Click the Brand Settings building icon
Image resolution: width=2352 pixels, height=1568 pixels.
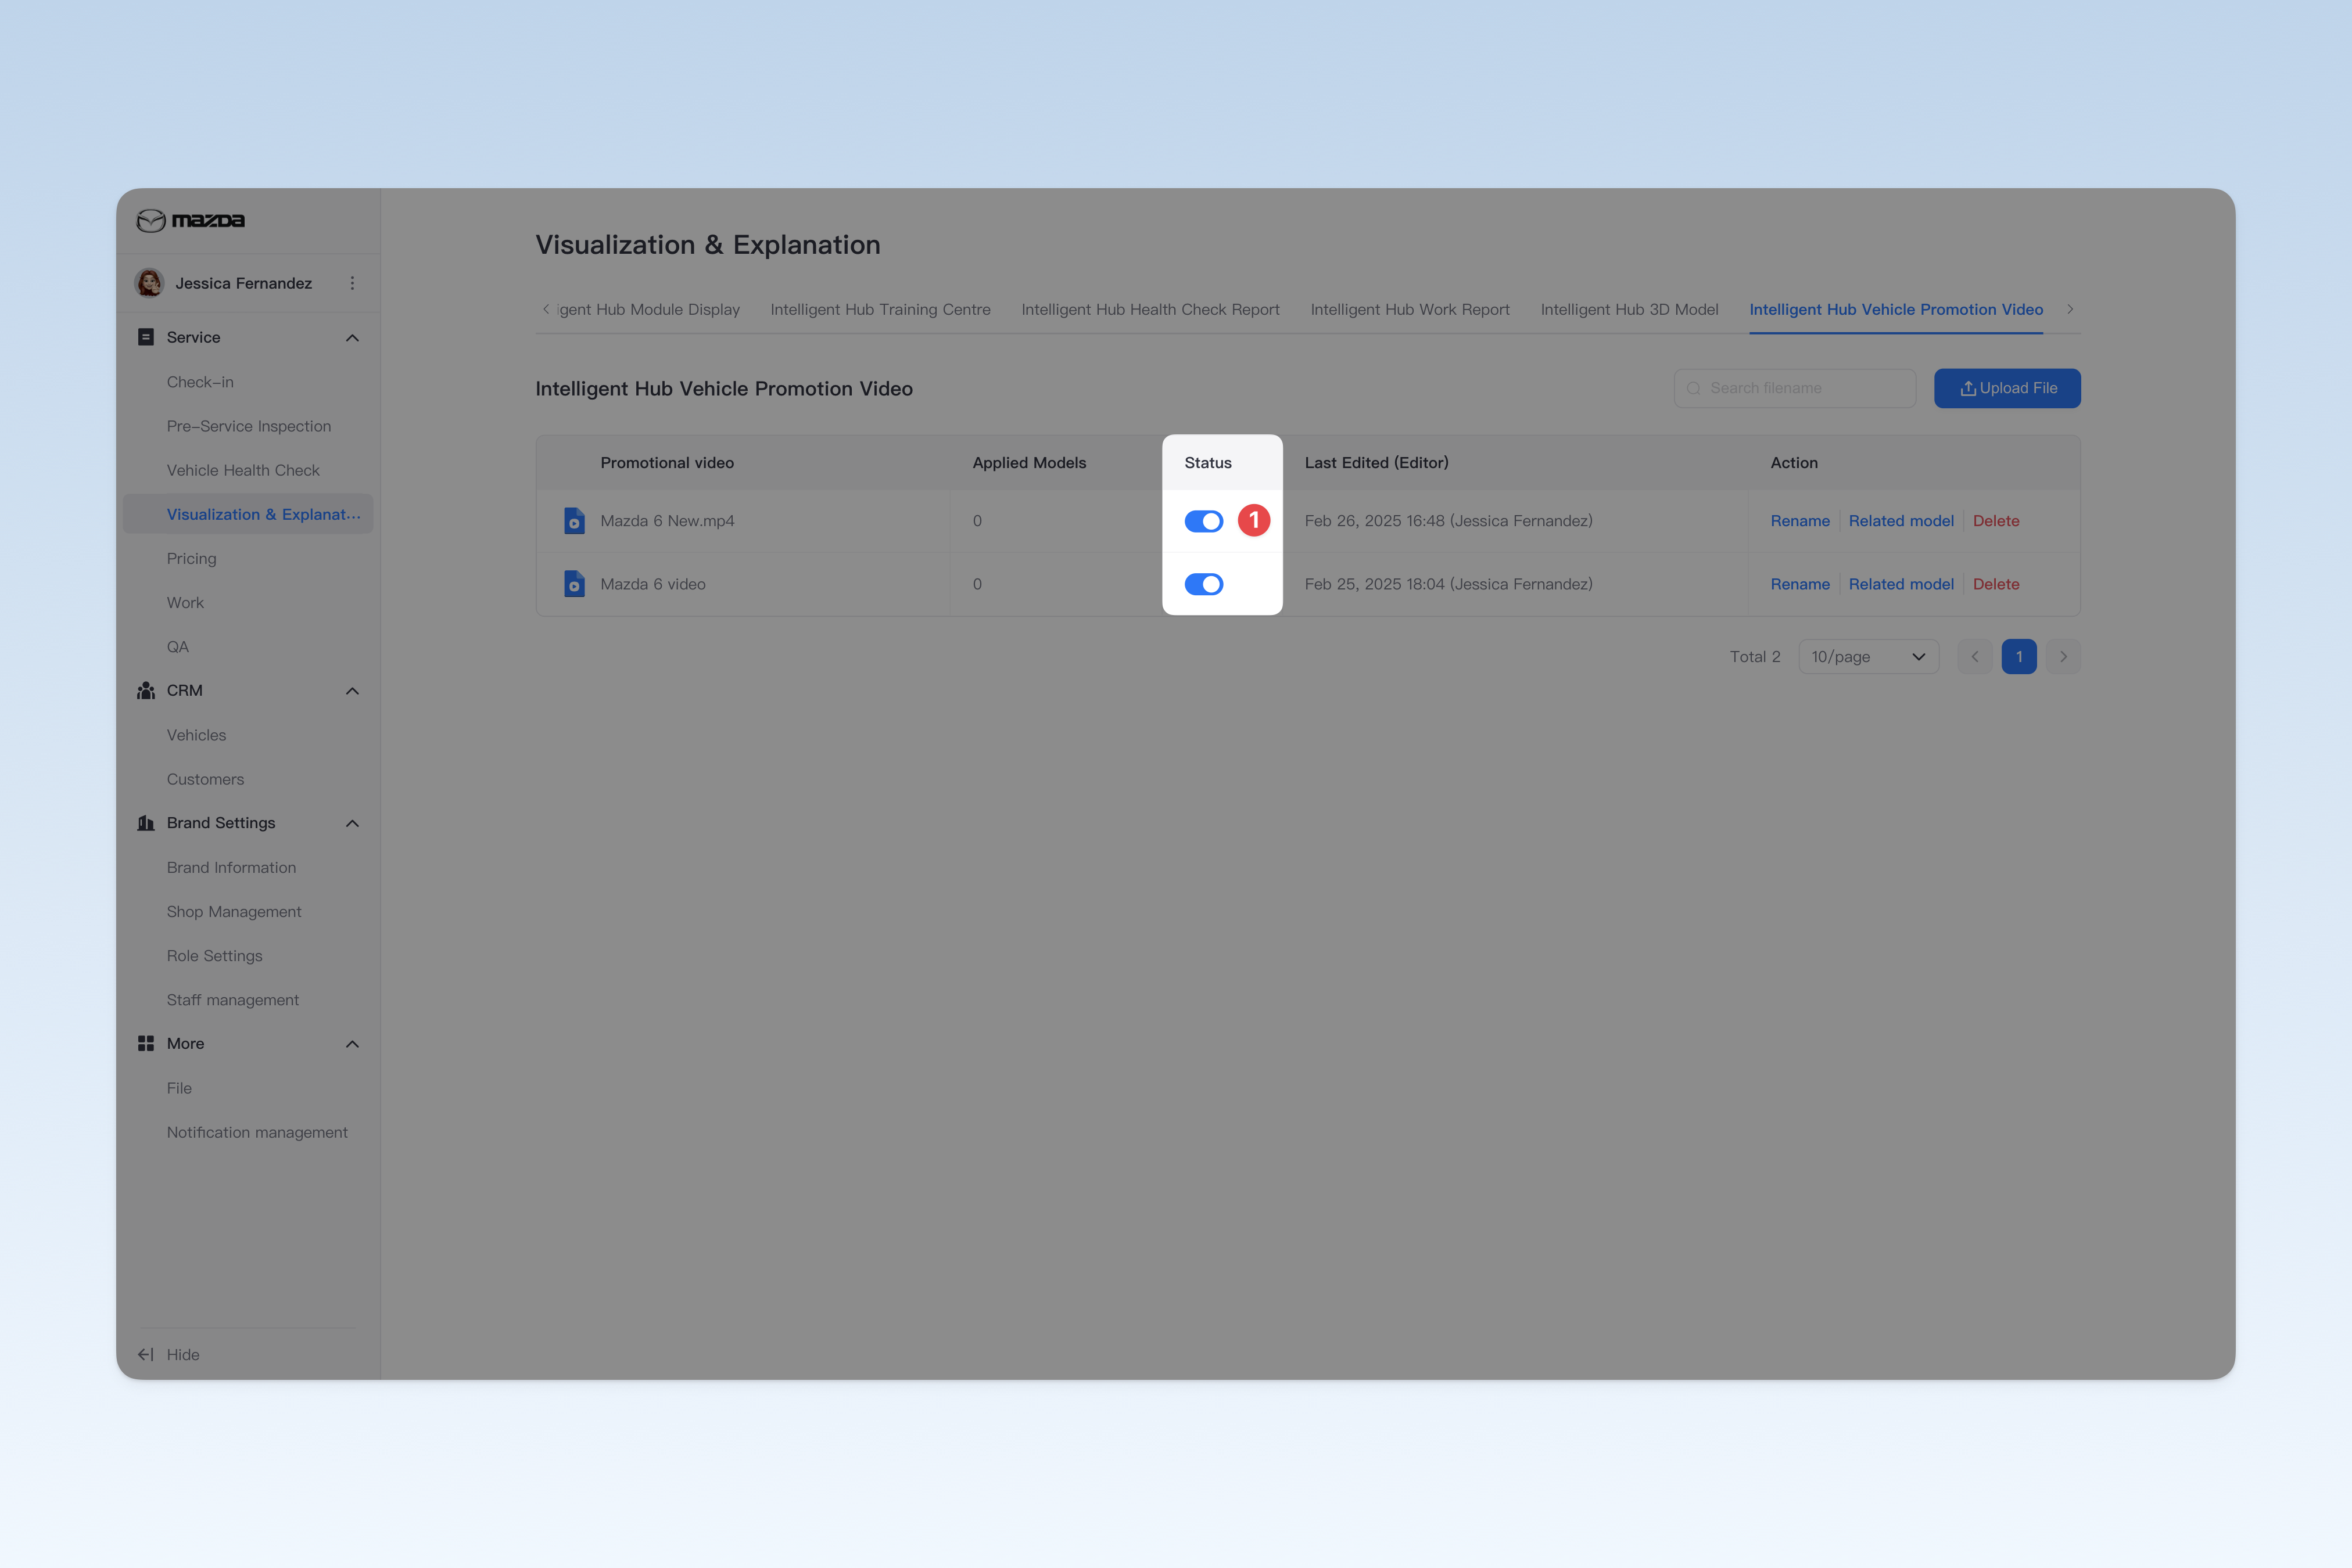tap(146, 823)
